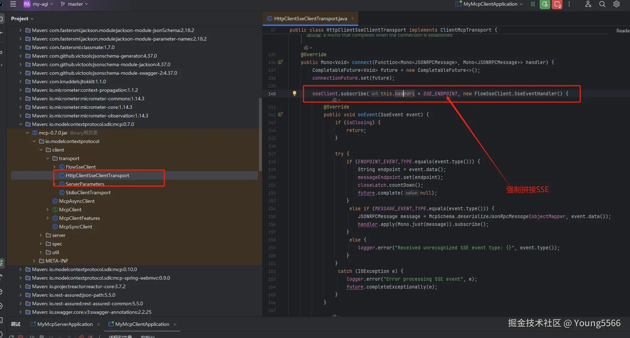This screenshot has width=630, height=338.
Task: Click the pause program icon in top toolbar
Action: (533, 4)
